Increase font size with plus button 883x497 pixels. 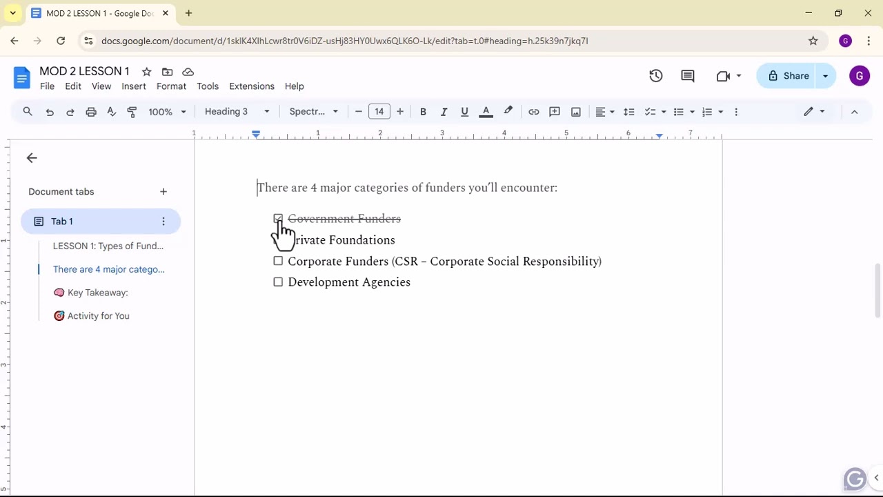point(400,112)
